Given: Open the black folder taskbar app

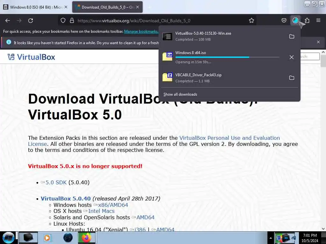Looking at the screenshot, I should (28, 238).
